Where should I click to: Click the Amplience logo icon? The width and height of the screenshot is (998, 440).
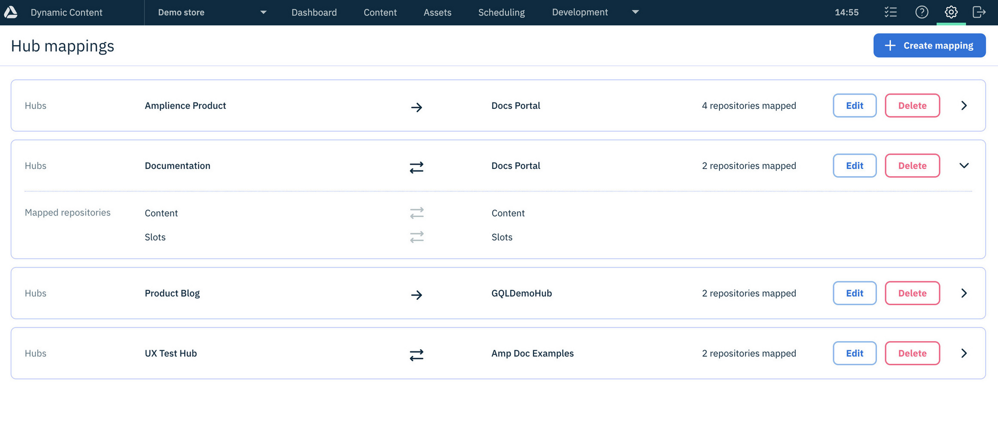(11, 12)
